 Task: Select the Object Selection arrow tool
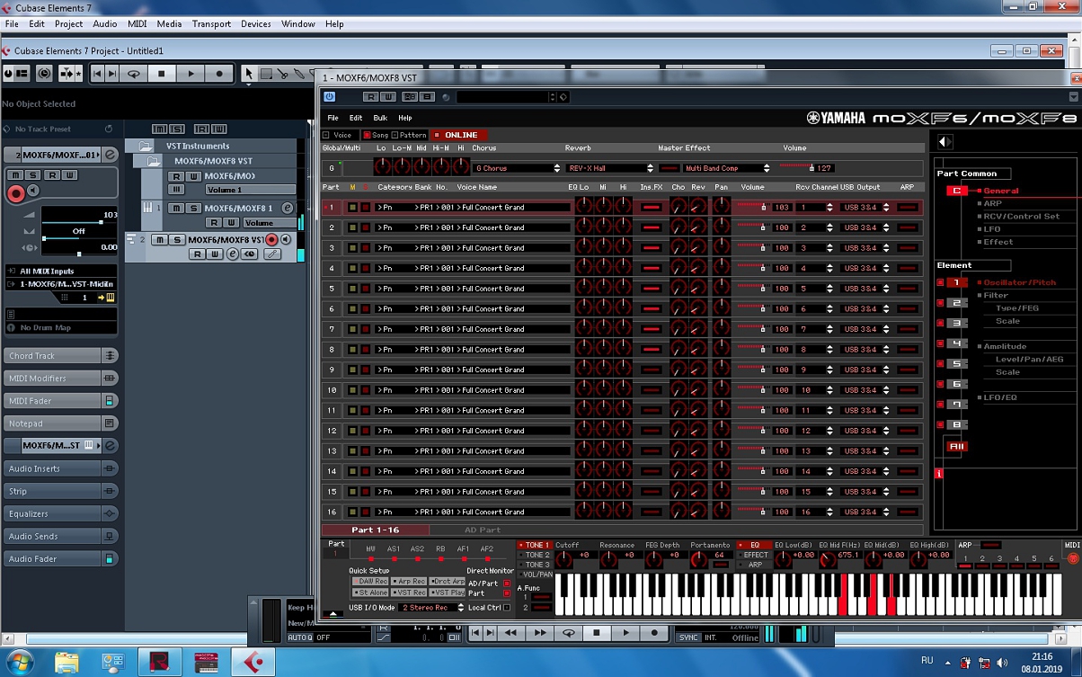tap(249, 74)
